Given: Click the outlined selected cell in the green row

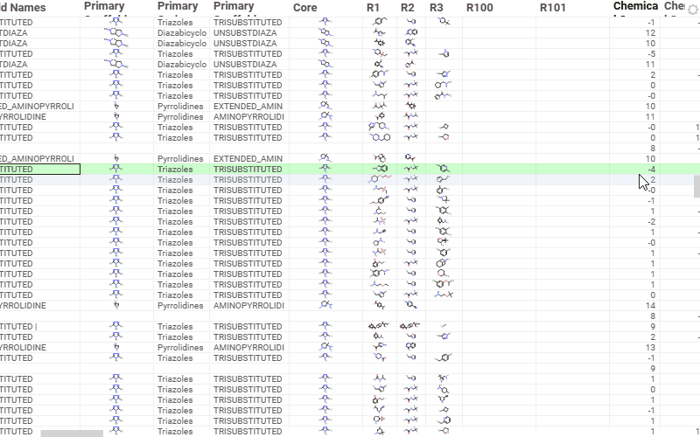Looking at the screenshot, I should click(39, 169).
